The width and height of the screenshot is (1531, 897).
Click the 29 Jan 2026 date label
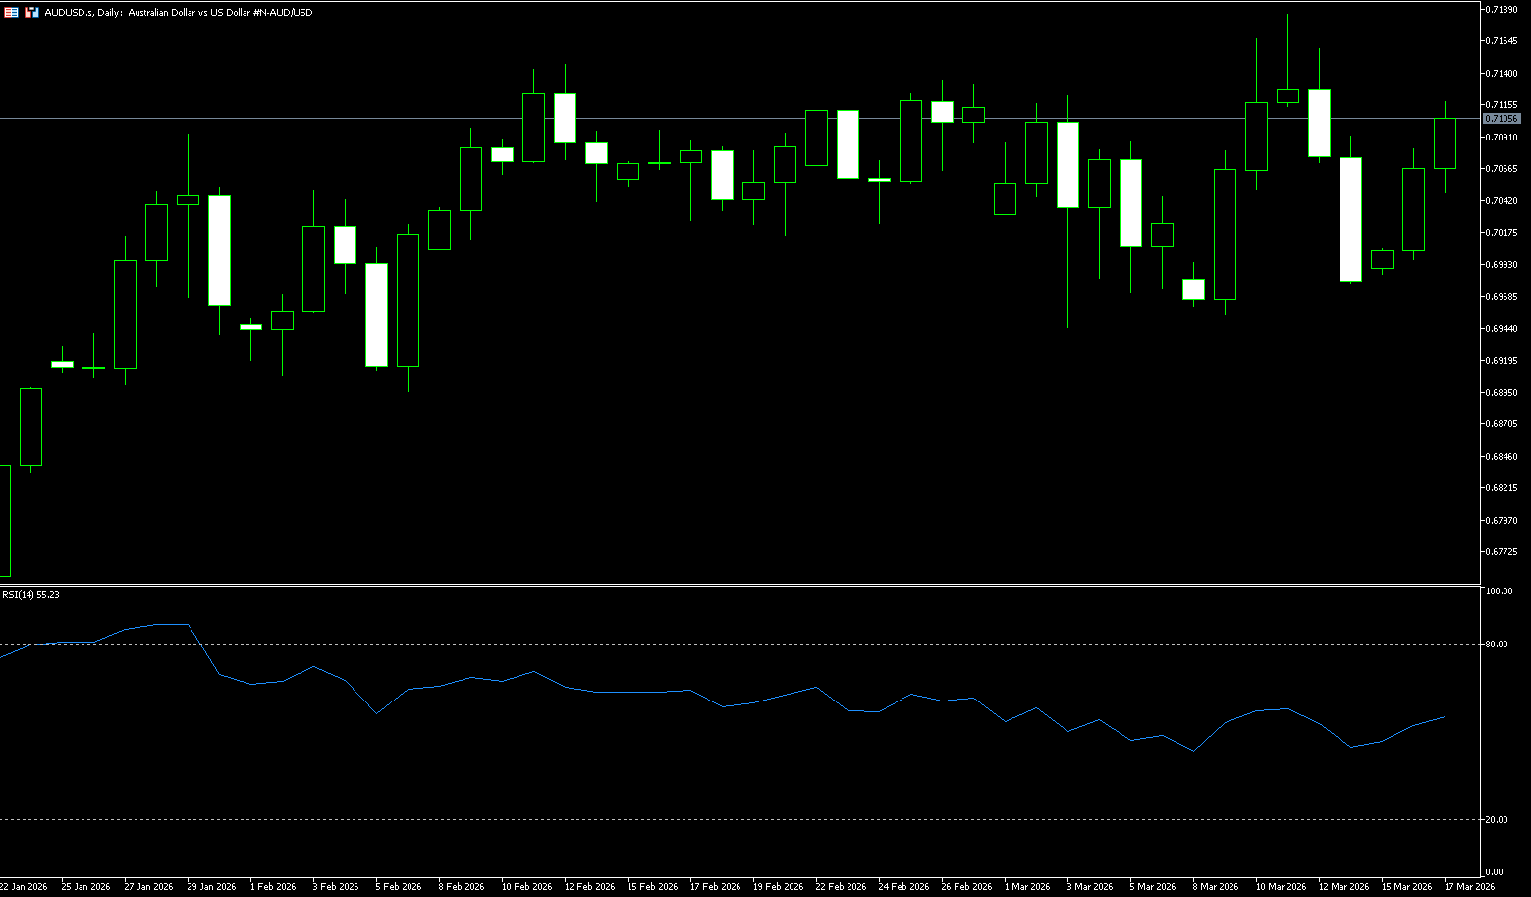point(211,886)
